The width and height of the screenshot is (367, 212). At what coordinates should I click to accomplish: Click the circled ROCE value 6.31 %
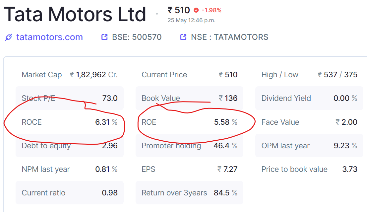pos(106,122)
